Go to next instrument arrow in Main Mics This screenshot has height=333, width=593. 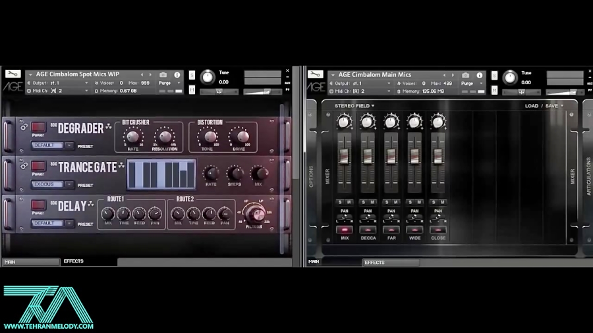(x=453, y=75)
